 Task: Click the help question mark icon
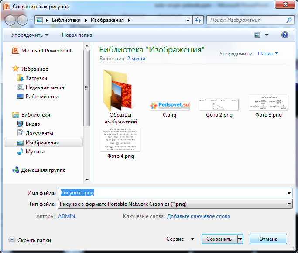point(284,35)
